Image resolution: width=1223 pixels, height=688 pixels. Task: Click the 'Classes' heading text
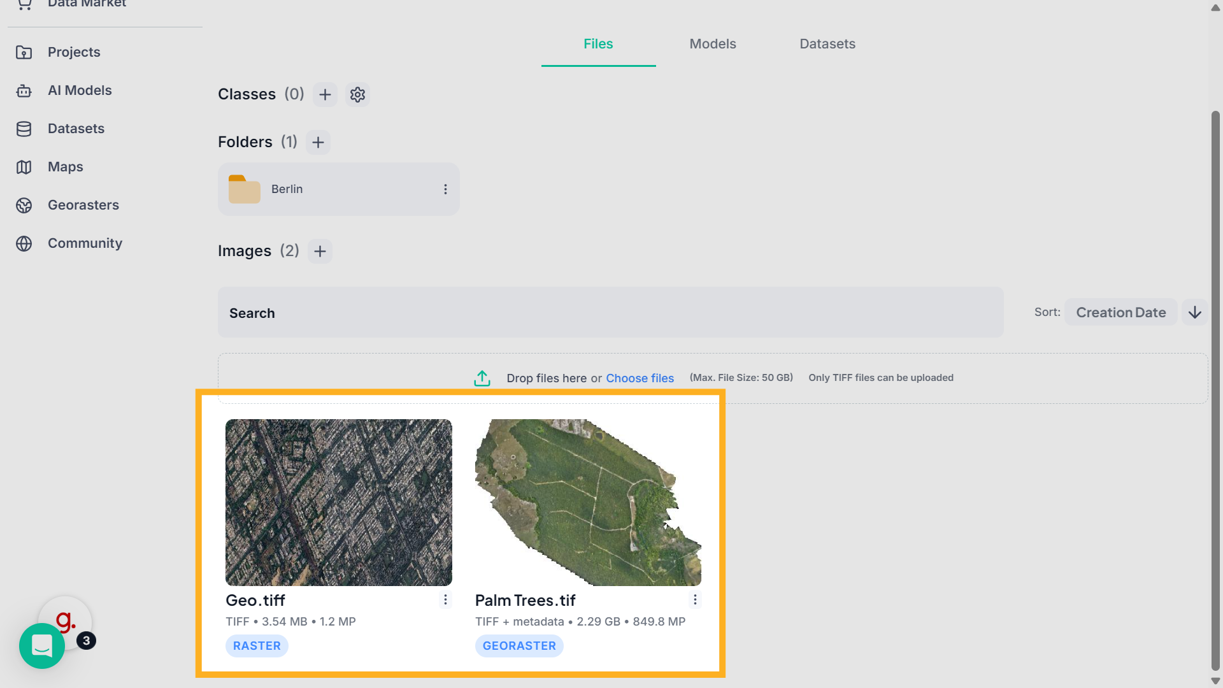click(x=247, y=94)
